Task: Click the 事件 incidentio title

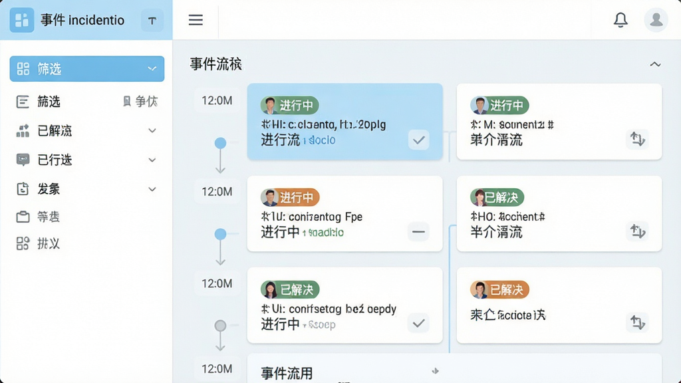Action: [x=82, y=20]
